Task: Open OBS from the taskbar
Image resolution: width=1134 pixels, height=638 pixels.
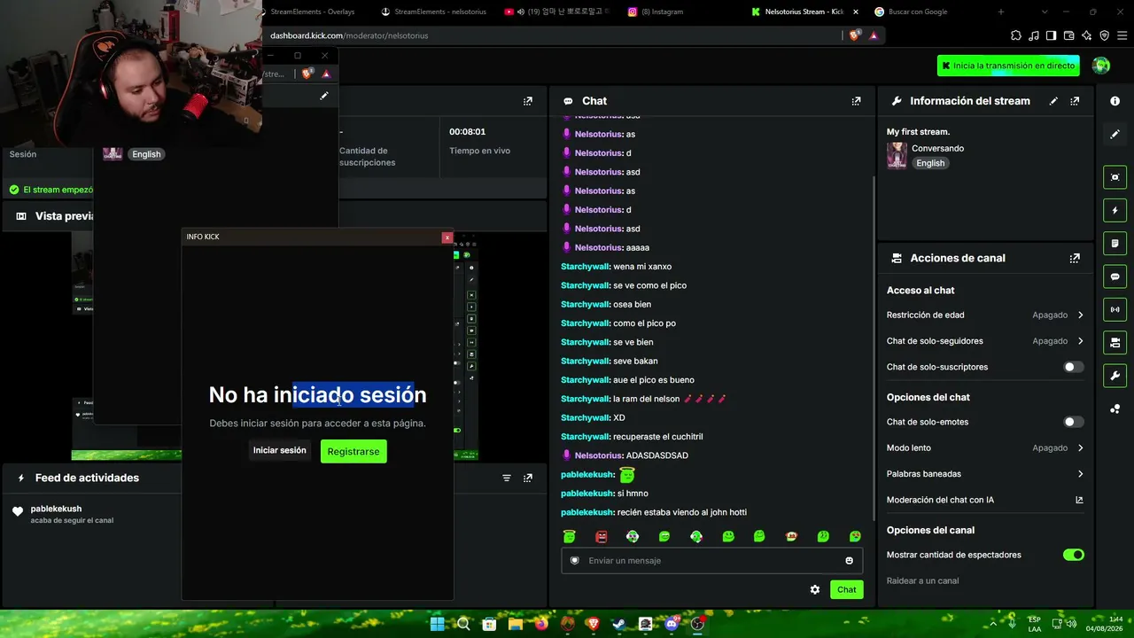Action: (x=697, y=624)
